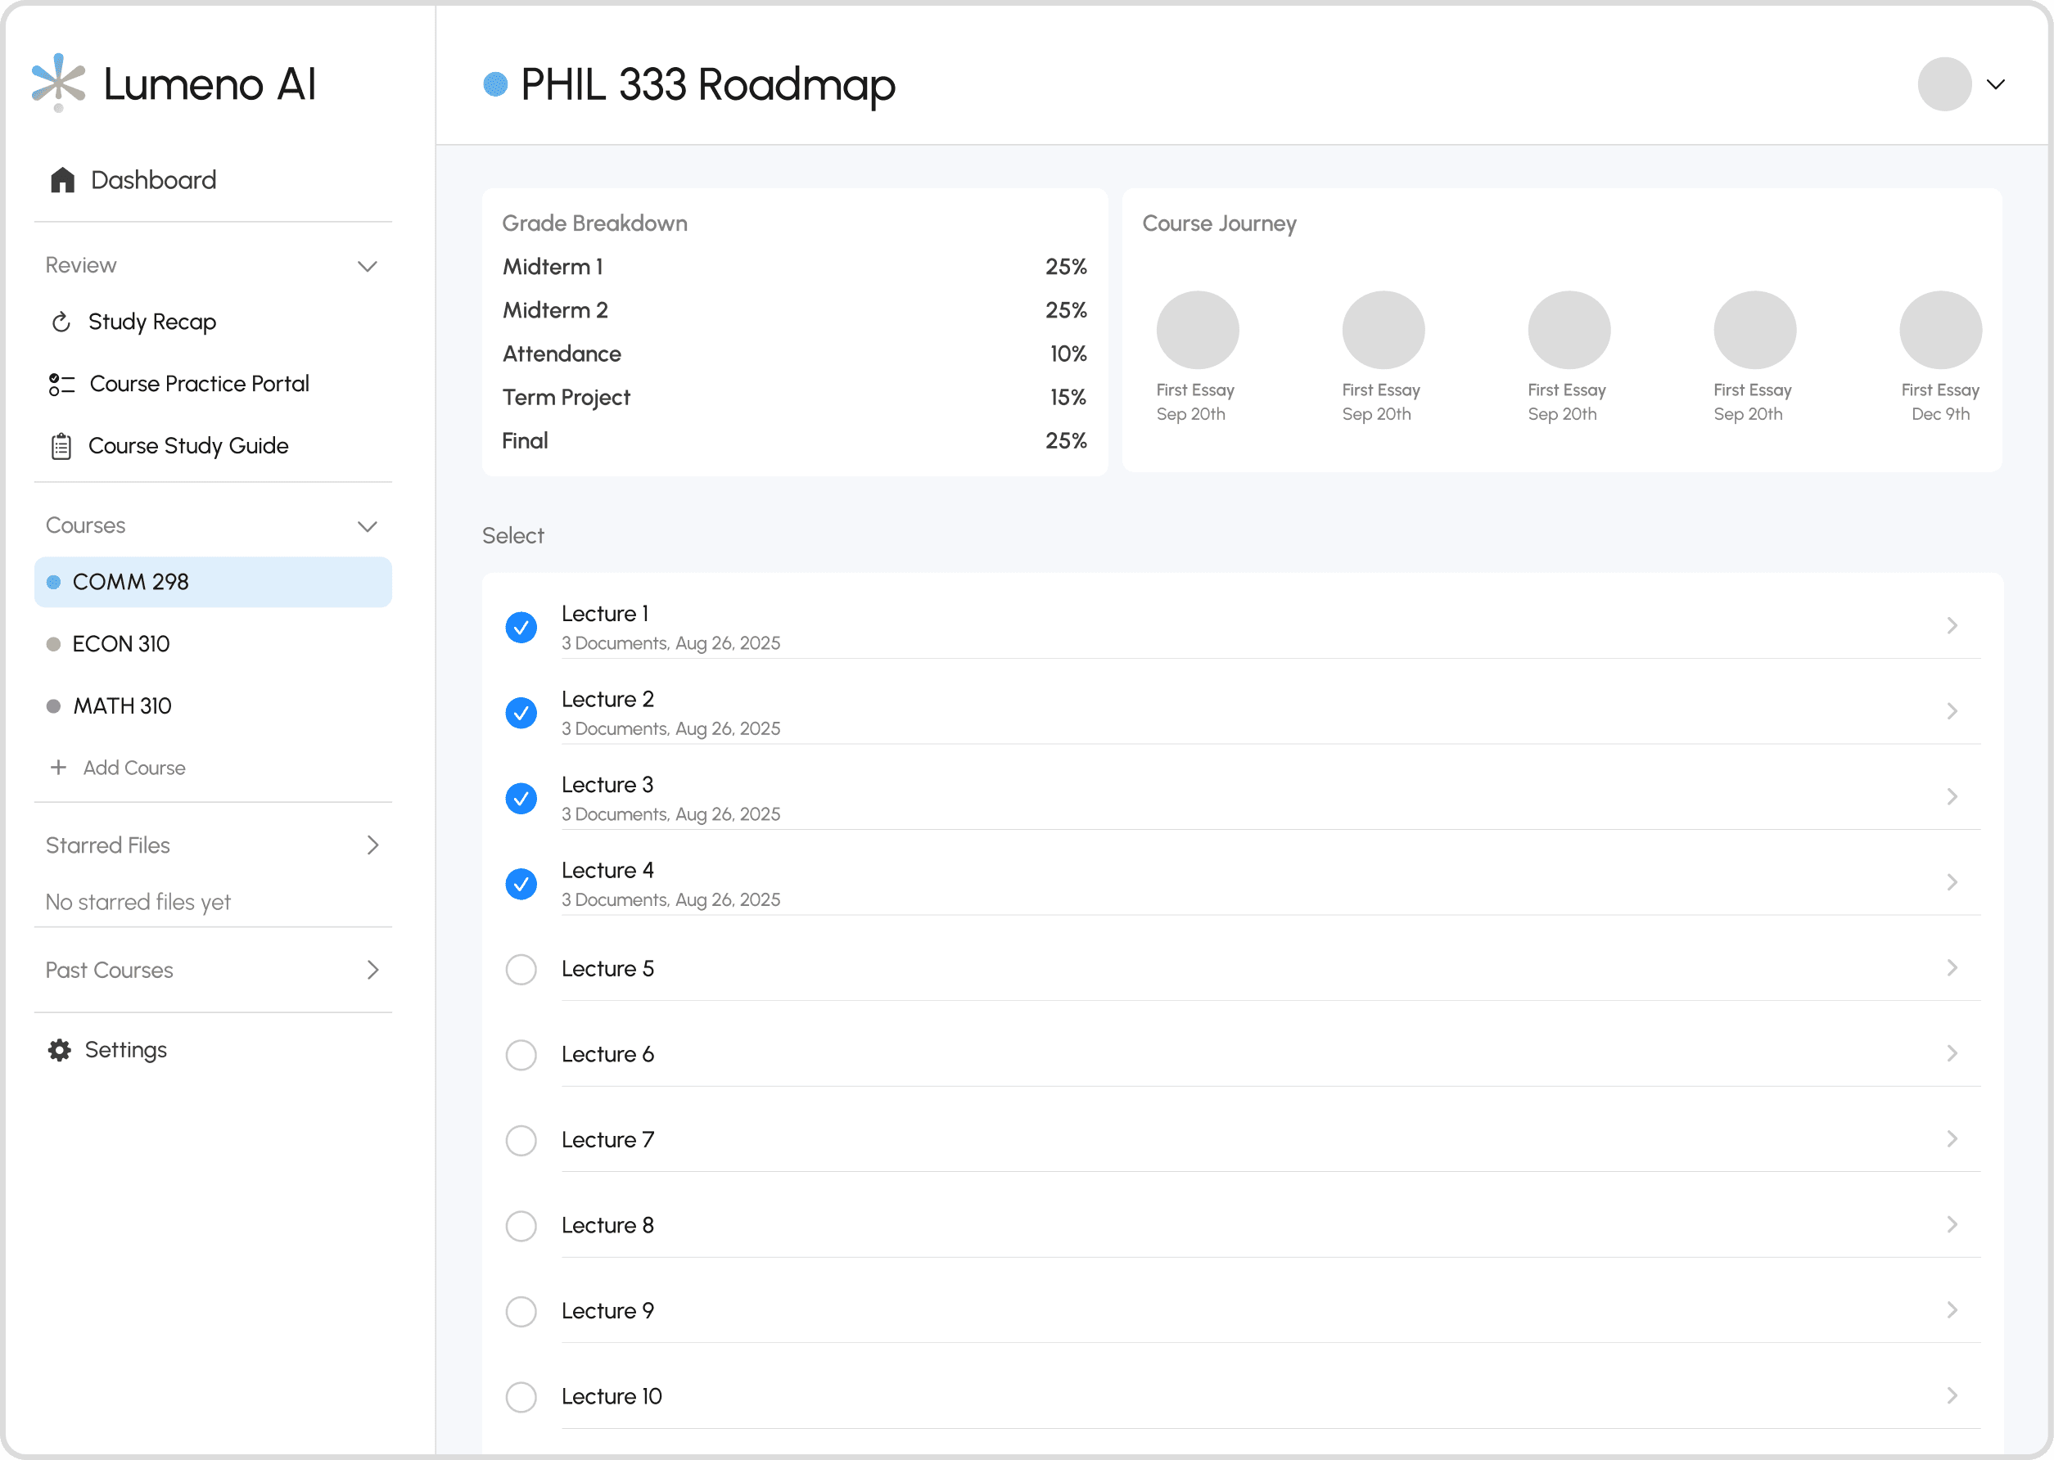Click the Lumeno AI logo icon
The height and width of the screenshot is (1460, 2054).
coord(58,83)
